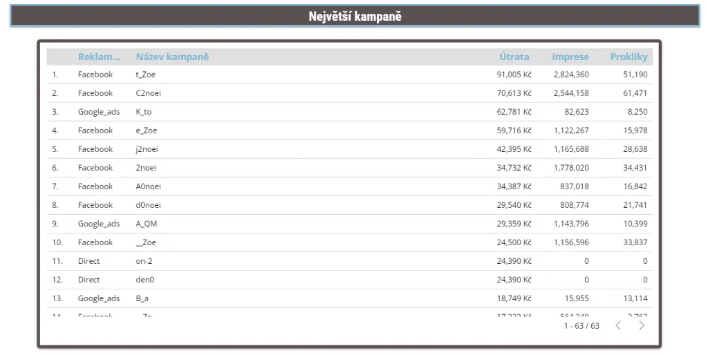Select campaign name B_a
The height and width of the screenshot is (355, 708).
point(142,298)
